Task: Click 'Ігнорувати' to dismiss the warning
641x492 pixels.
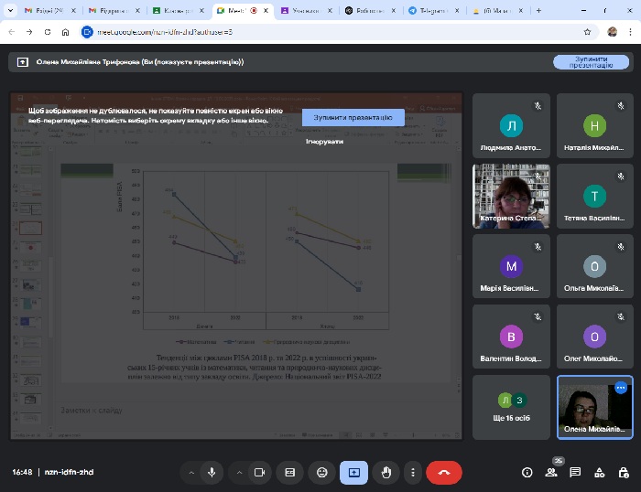Action: click(x=324, y=142)
